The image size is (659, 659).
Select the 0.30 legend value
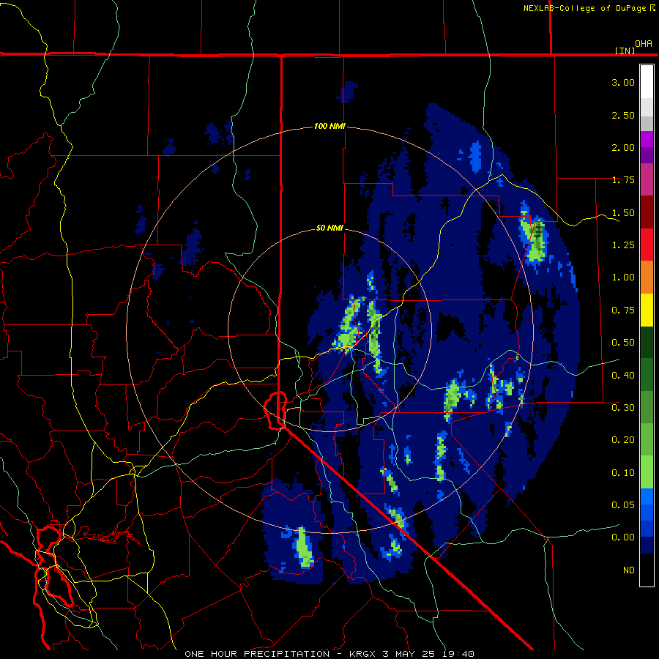coord(623,408)
